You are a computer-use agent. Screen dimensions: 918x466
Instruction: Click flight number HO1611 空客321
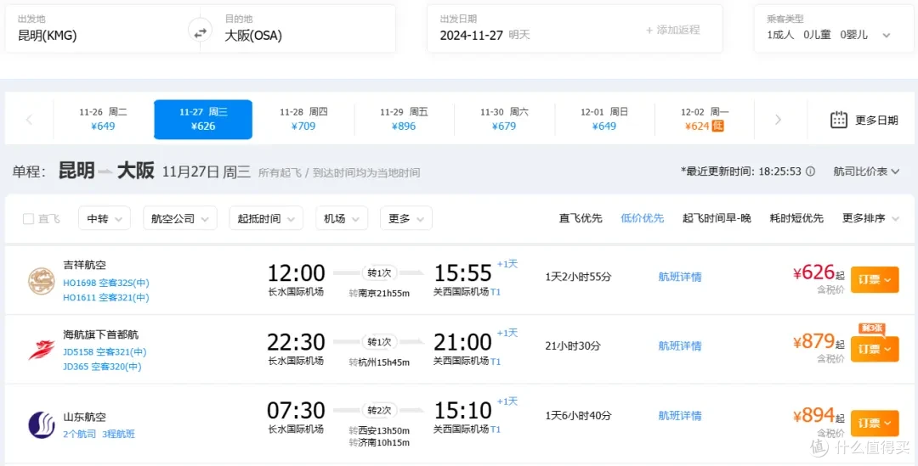tap(106, 298)
